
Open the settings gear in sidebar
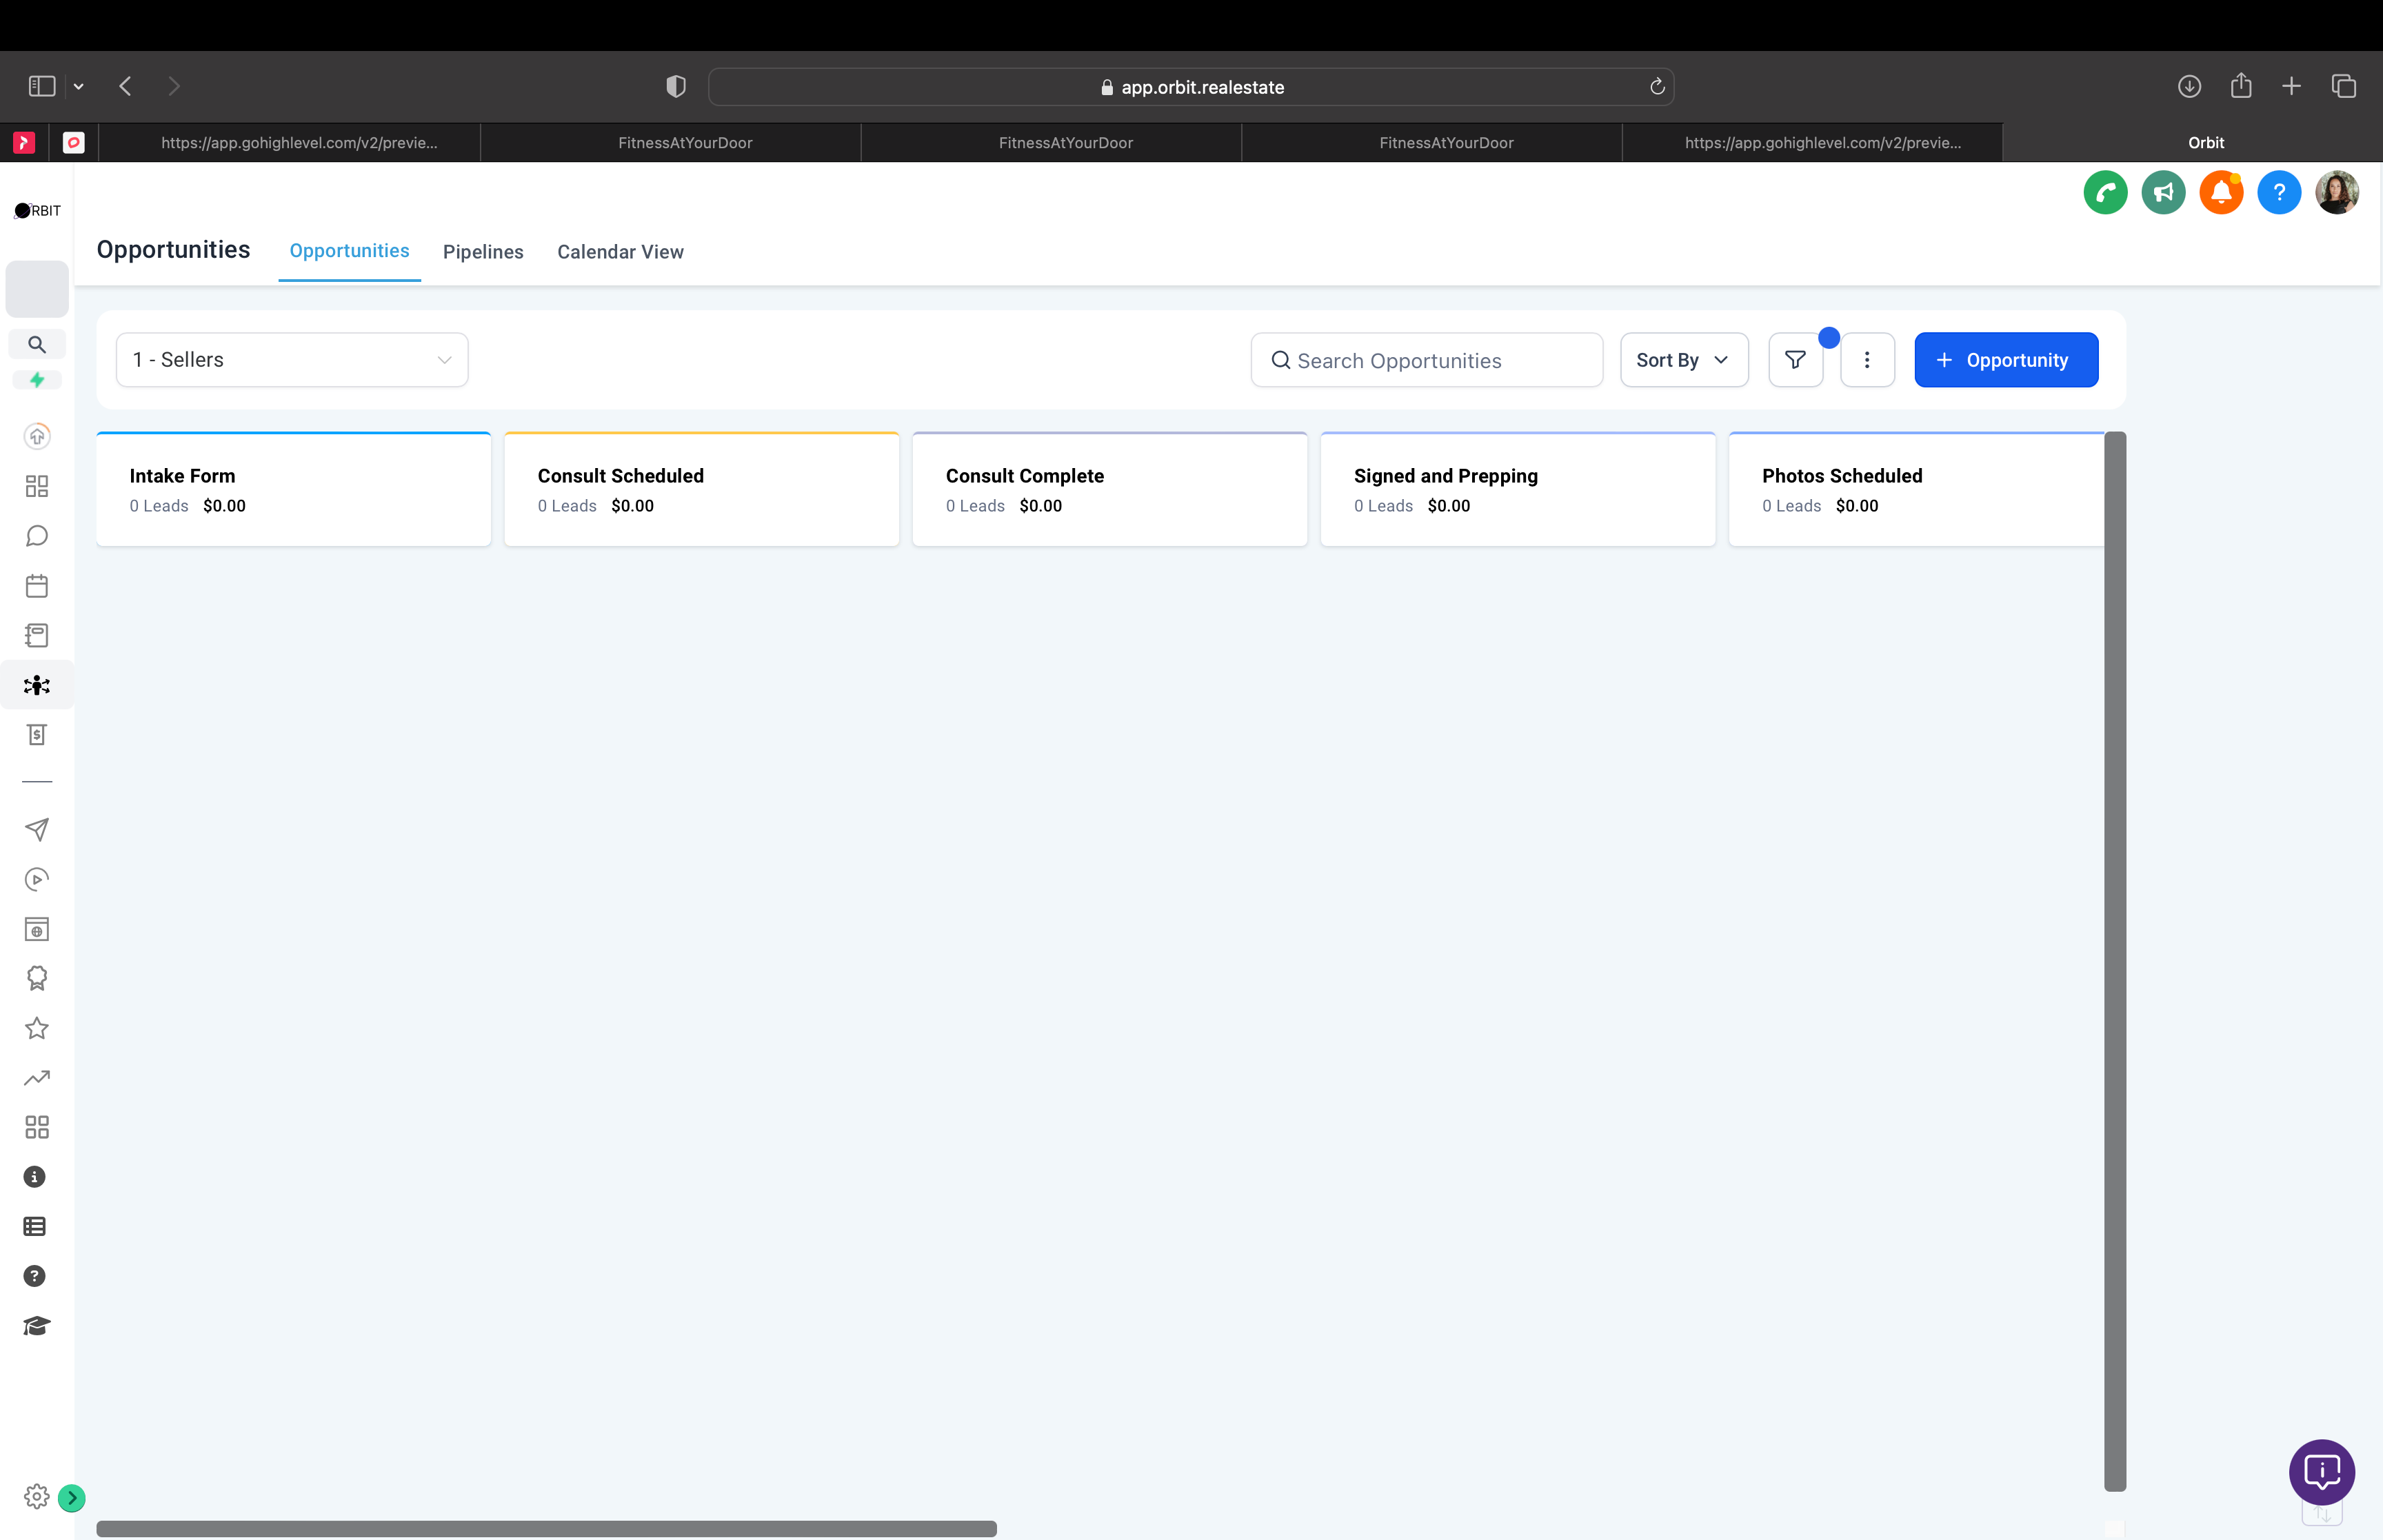(36, 1496)
